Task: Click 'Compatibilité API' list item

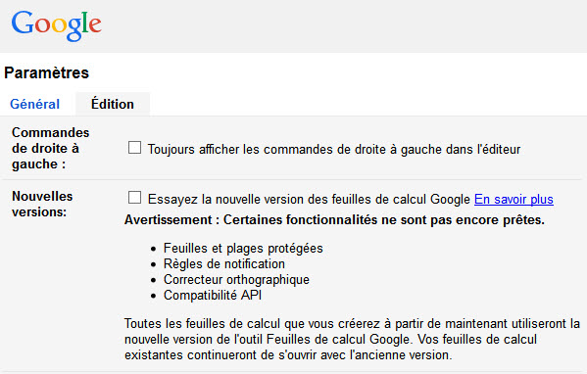Action: coord(213,296)
